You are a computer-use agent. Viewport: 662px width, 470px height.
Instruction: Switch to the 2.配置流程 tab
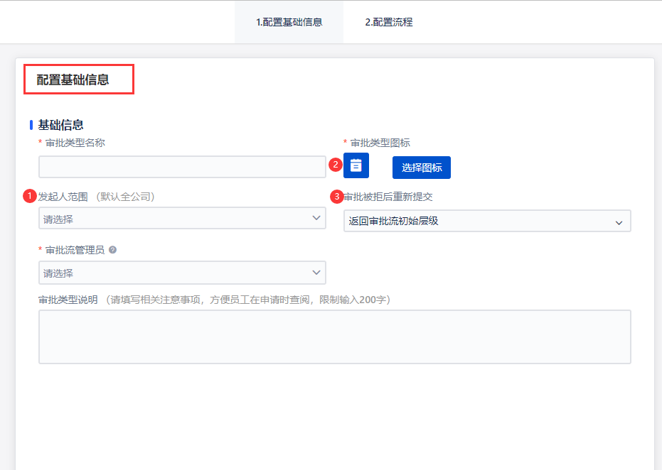pyautogui.click(x=389, y=22)
